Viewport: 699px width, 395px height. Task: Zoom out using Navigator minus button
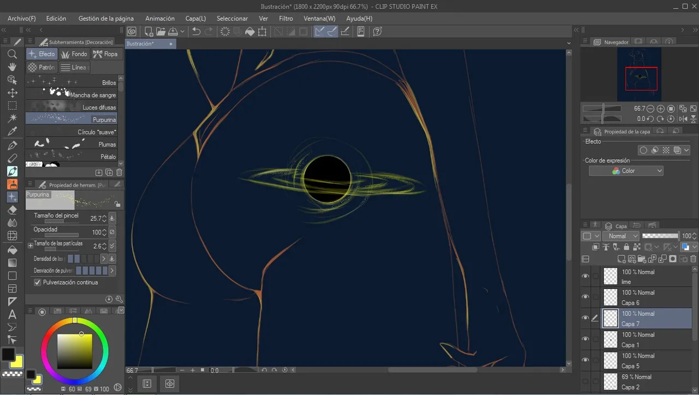(650, 109)
